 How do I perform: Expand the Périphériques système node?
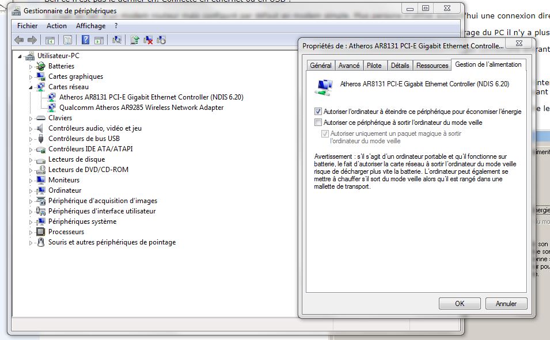tap(31, 222)
